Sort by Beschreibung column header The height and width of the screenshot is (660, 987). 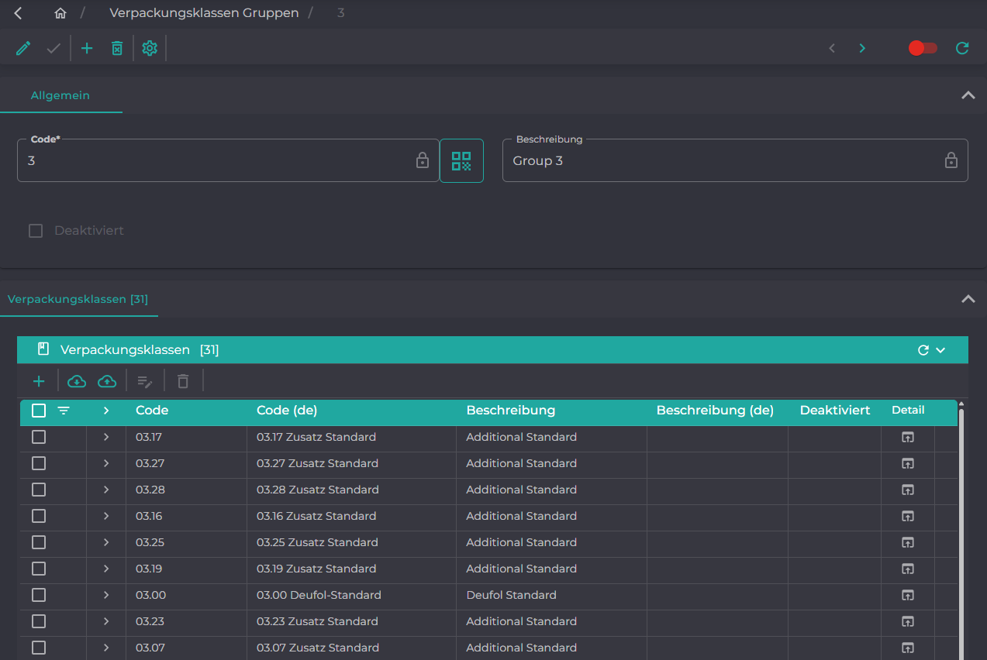click(x=510, y=411)
